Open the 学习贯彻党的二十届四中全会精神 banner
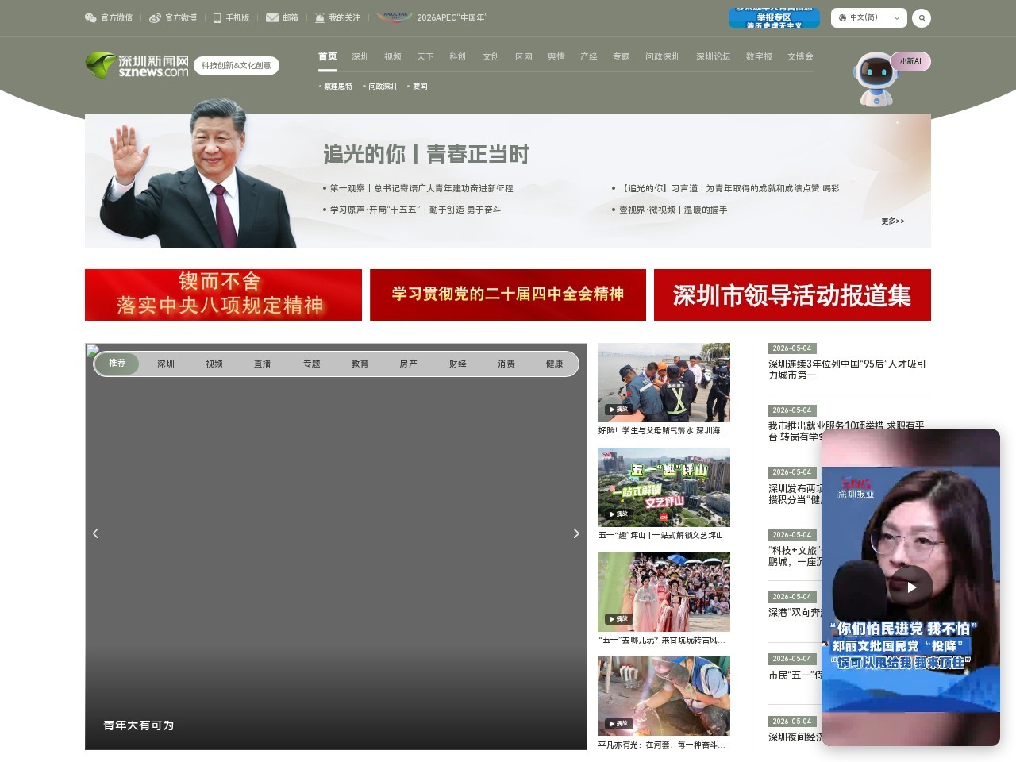The height and width of the screenshot is (762, 1016). click(508, 294)
